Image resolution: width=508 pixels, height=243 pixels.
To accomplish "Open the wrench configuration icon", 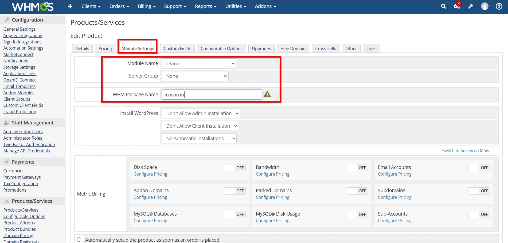I will pyautogui.click(x=471, y=6).
